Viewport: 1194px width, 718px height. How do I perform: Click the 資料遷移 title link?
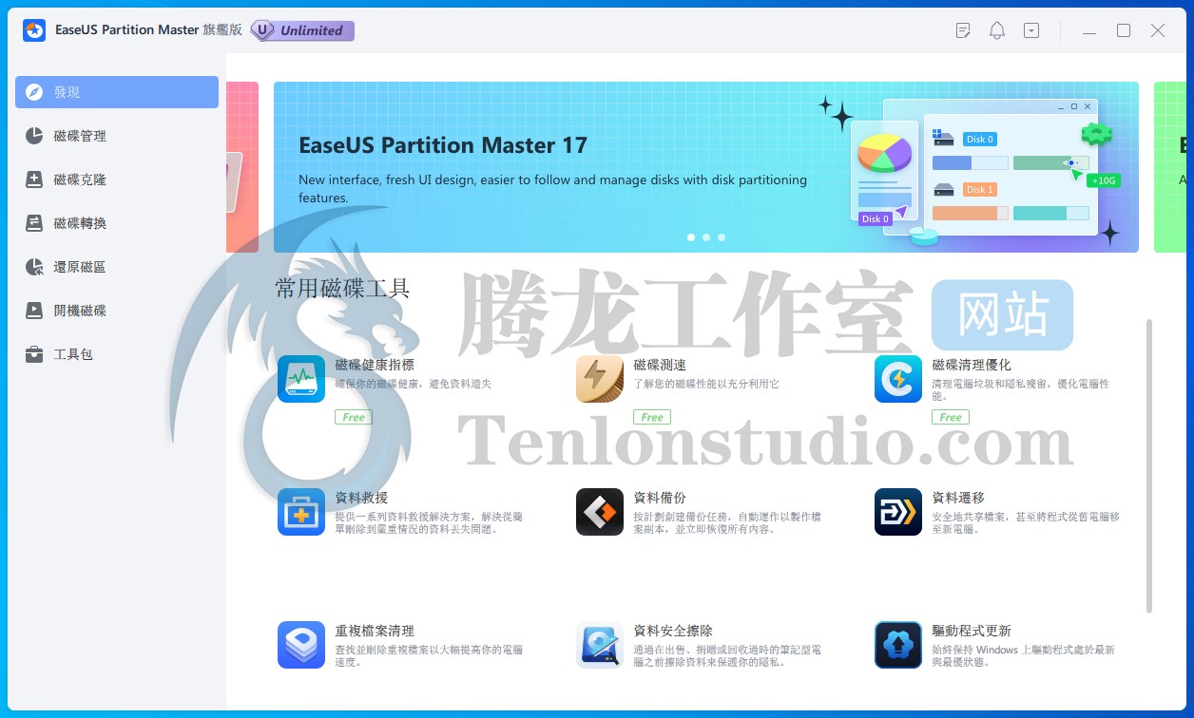[x=958, y=498]
